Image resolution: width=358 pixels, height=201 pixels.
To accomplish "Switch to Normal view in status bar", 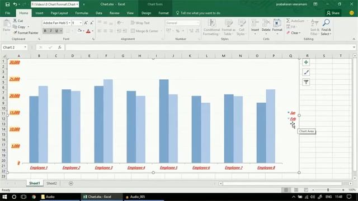I will [286, 190].
